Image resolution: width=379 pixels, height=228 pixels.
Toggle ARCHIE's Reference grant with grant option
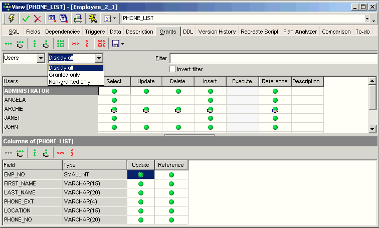tap(275, 110)
